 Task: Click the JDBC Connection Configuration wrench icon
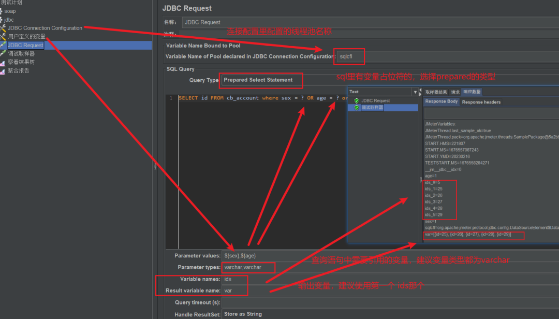click(3, 28)
